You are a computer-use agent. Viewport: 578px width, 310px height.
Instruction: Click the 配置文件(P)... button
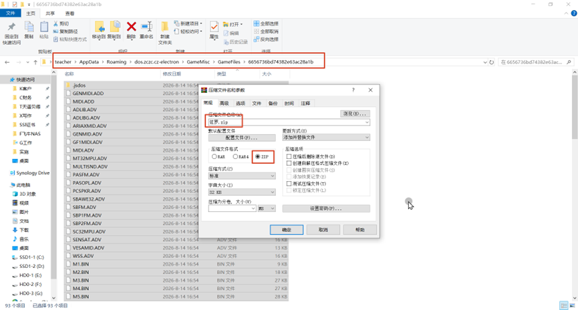click(x=241, y=138)
